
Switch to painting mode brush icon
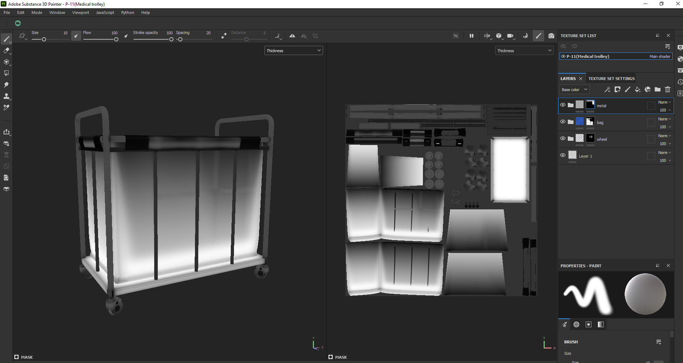click(x=538, y=36)
